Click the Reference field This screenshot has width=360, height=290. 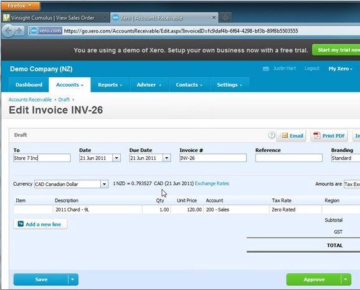point(289,158)
